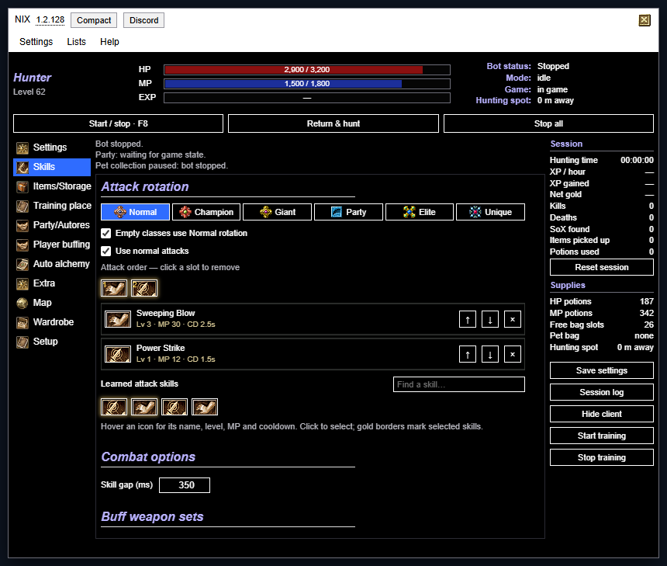Screen dimensions: 667x566
Task: Open Player buffing section
Action: click(x=52, y=245)
